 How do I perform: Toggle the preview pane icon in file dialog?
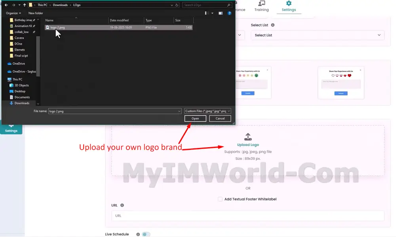pos(221,13)
